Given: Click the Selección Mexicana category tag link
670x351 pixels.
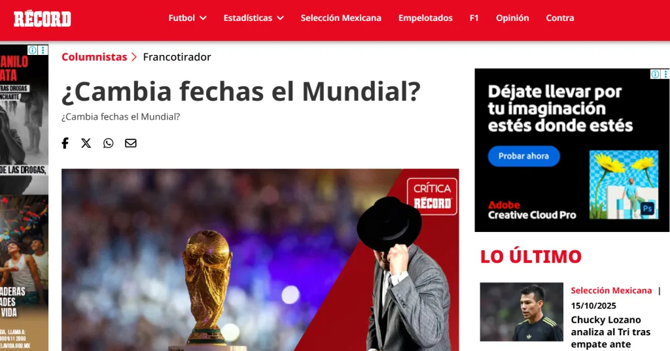Looking at the screenshot, I should pyautogui.click(x=612, y=290).
